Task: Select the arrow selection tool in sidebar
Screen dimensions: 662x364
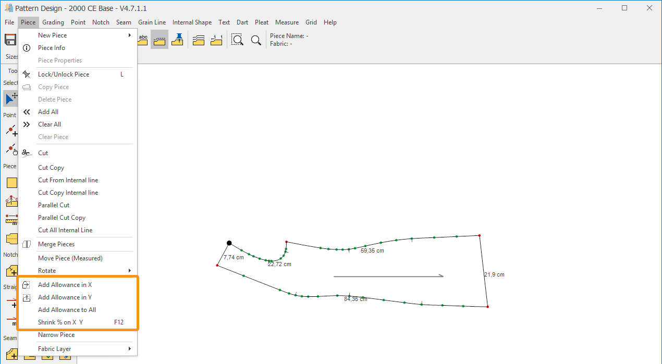Action: (11, 98)
